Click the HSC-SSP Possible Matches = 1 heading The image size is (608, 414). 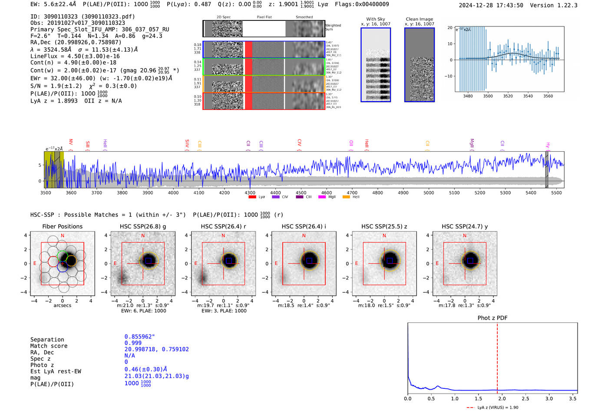pos(108,215)
